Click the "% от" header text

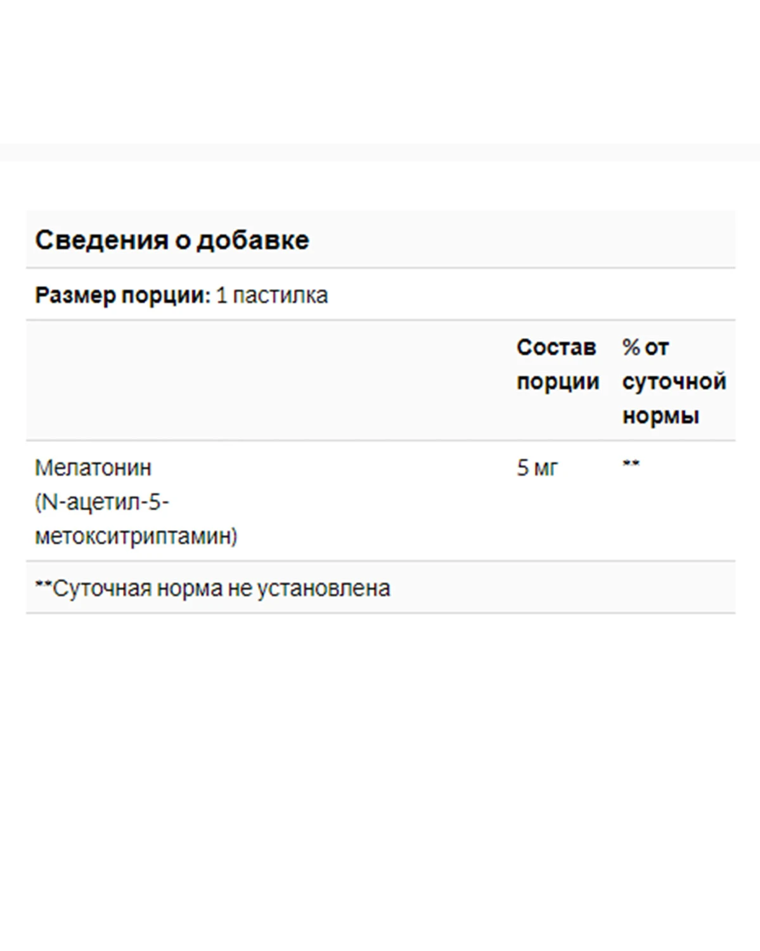pyautogui.click(x=645, y=347)
